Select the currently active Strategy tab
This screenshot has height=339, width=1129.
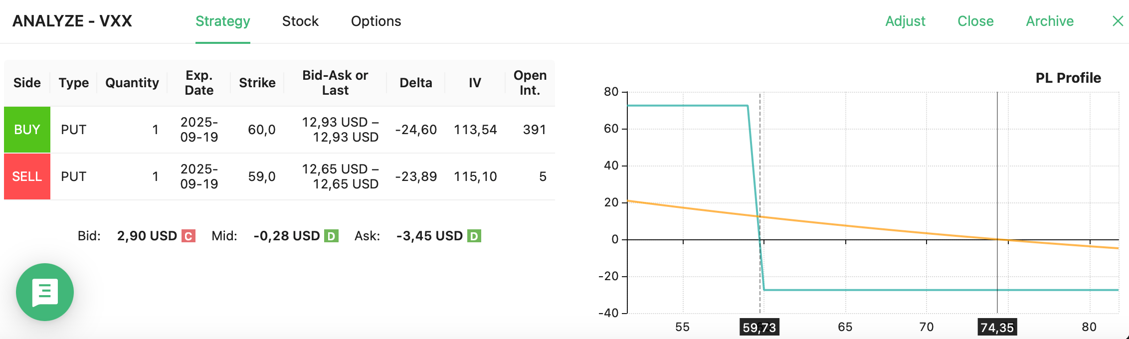(222, 21)
